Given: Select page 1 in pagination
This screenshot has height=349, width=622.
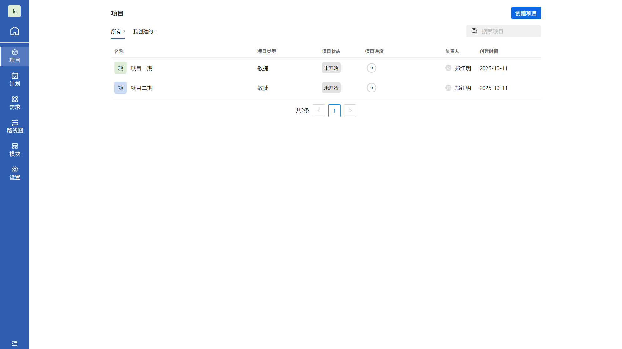Looking at the screenshot, I should coord(334,111).
